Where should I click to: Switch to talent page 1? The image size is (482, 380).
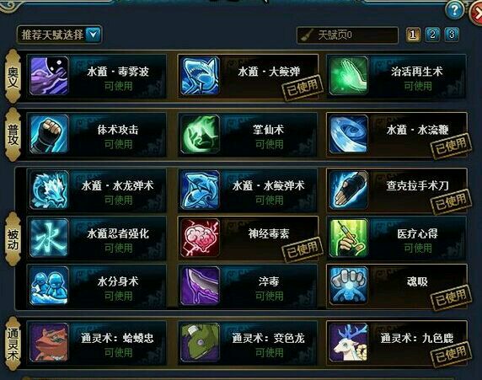[413, 35]
